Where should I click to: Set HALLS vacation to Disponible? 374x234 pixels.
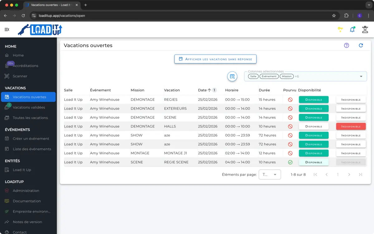click(314, 127)
